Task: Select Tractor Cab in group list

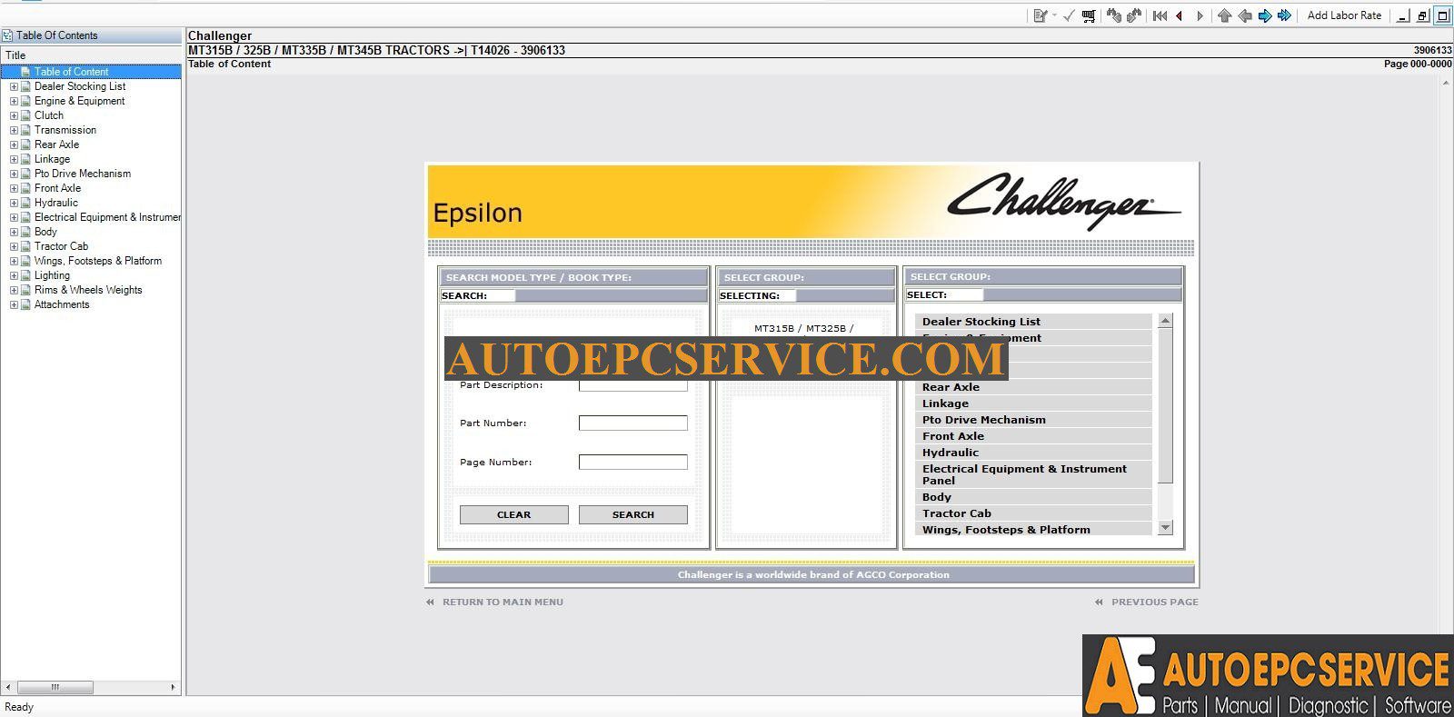Action: pos(1033,513)
